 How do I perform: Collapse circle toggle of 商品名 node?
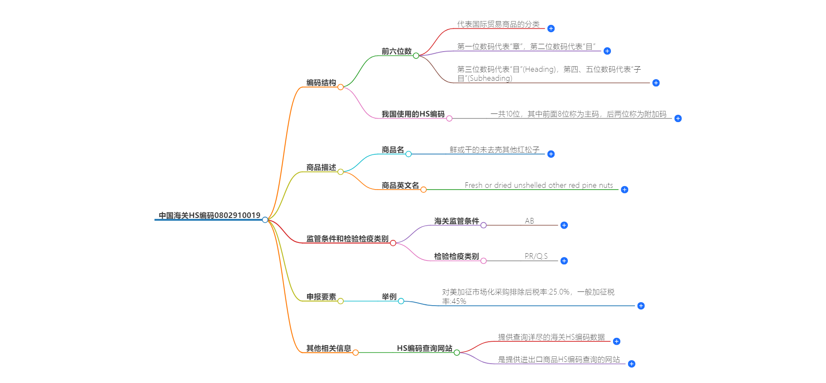click(x=408, y=154)
